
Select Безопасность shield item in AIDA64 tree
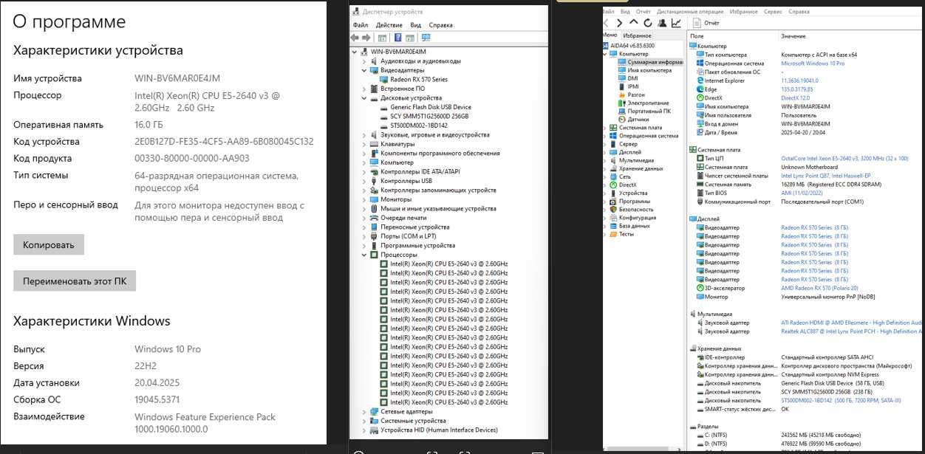click(631, 210)
